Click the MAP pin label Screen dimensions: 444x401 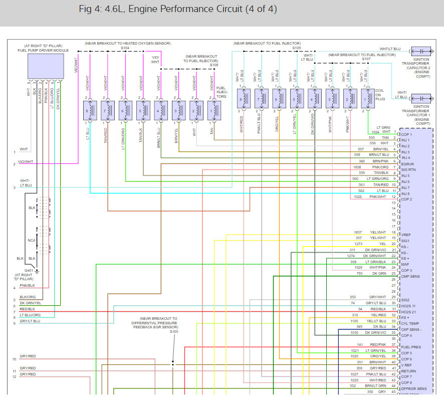405,264
